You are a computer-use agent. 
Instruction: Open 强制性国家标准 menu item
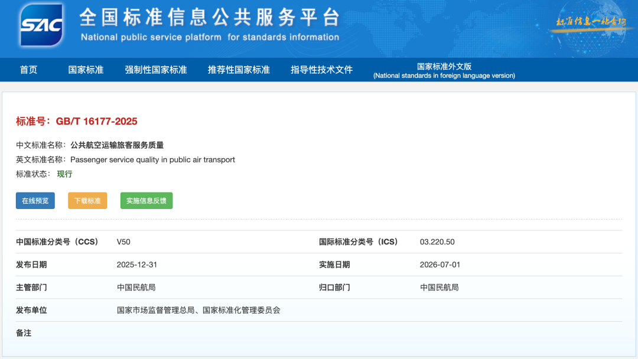156,70
